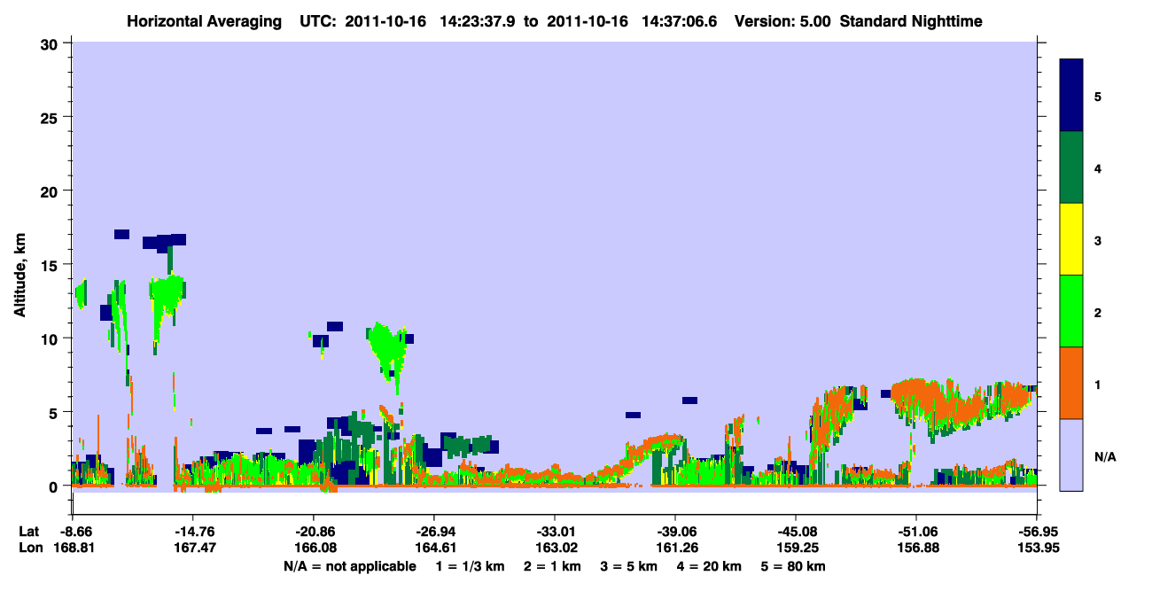Screen dimensions: 1152x591
Task: Click latitude value '-45.08'
Action: tap(796, 531)
